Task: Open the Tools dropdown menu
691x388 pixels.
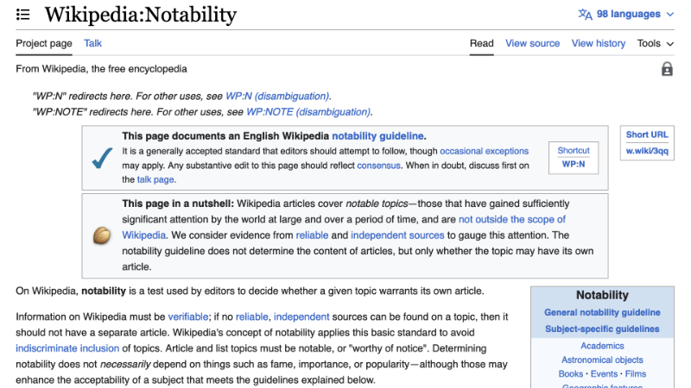Action: coord(656,43)
